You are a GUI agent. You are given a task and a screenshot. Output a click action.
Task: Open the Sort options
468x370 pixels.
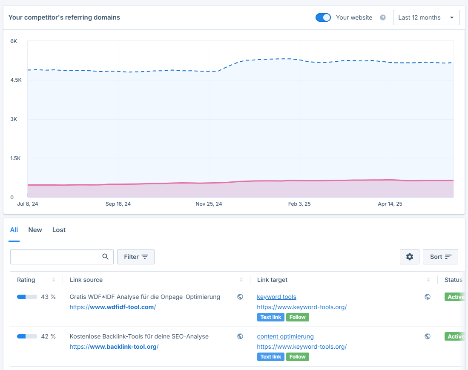(x=440, y=257)
